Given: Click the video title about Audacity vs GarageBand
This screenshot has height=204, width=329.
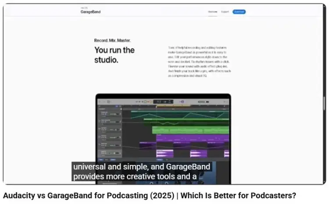Looking at the screenshot, I should click(x=150, y=196).
